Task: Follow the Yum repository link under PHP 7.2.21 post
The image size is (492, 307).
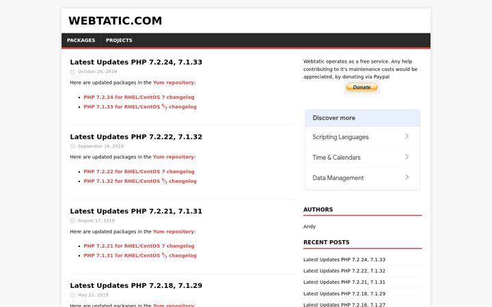Action: [174, 231]
